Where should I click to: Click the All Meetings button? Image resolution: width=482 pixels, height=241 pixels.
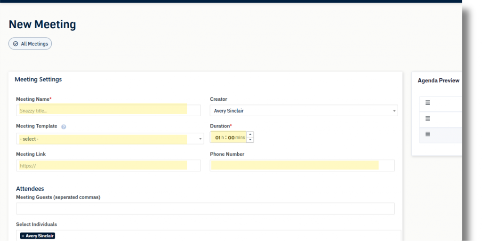(30, 44)
